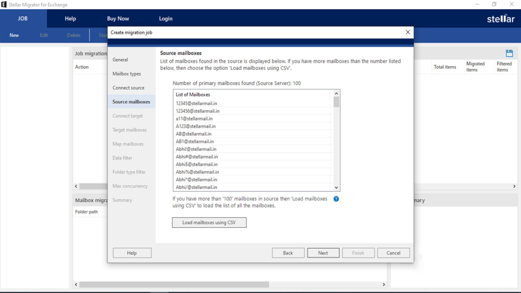Open the Login menu item

tap(166, 19)
